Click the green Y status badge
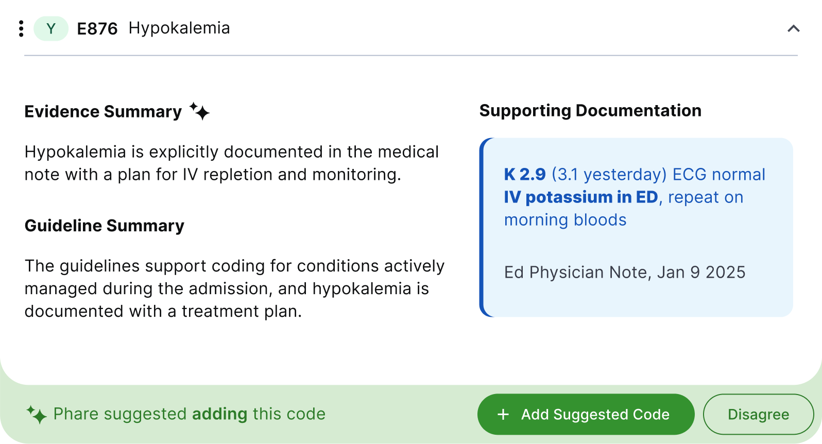The width and height of the screenshot is (822, 444). click(x=51, y=28)
